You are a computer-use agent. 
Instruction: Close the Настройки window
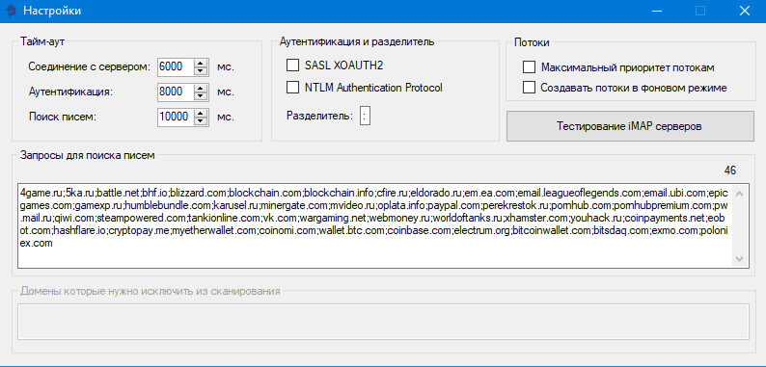744,11
